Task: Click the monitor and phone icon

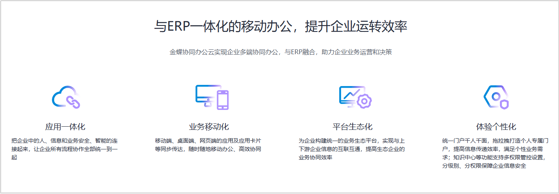Action: coord(212,97)
